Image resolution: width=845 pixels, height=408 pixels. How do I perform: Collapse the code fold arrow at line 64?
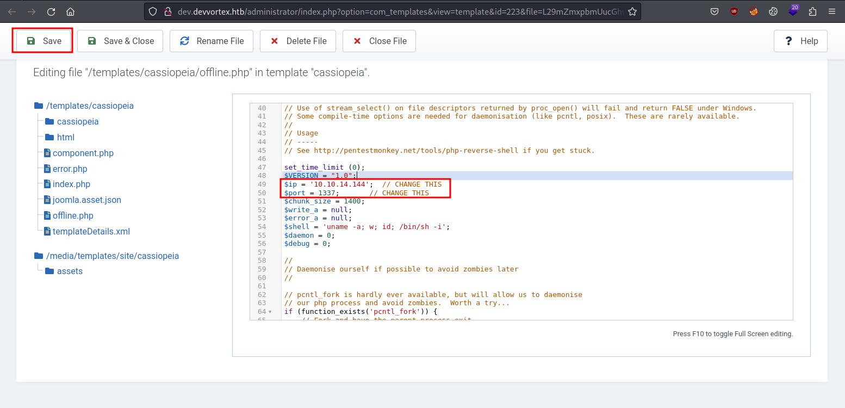click(271, 312)
